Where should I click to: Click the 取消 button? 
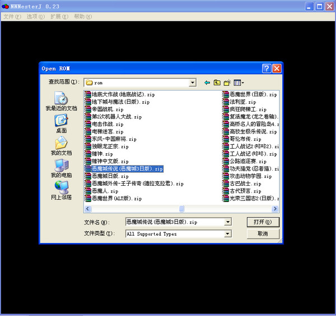[263, 233]
